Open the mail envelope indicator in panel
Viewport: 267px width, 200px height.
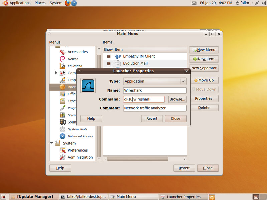pos(194,3)
